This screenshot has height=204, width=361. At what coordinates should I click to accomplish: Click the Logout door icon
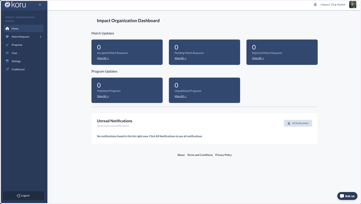[x=18, y=196]
